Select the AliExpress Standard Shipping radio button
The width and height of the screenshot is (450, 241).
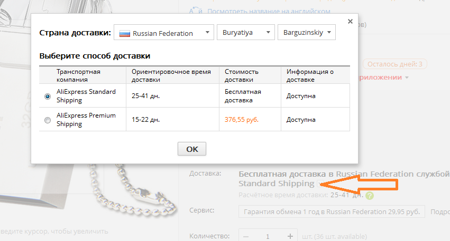(x=48, y=97)
